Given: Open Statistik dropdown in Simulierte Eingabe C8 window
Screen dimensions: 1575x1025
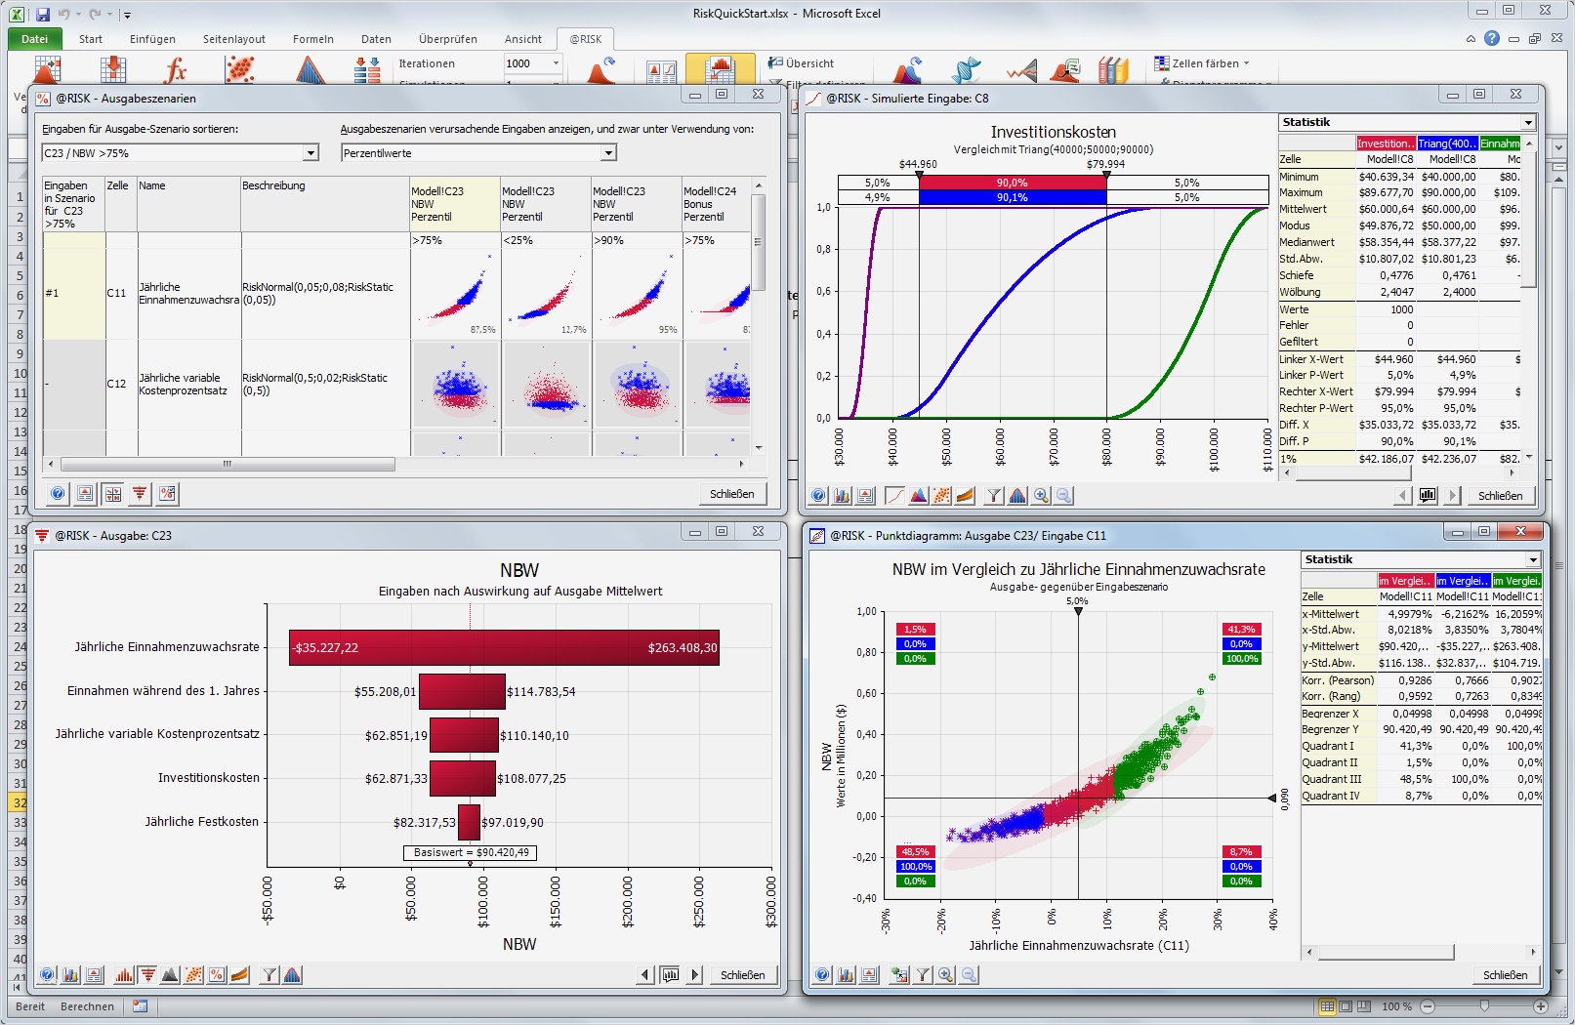Looking at the screenshot, I should [1528, 123].
